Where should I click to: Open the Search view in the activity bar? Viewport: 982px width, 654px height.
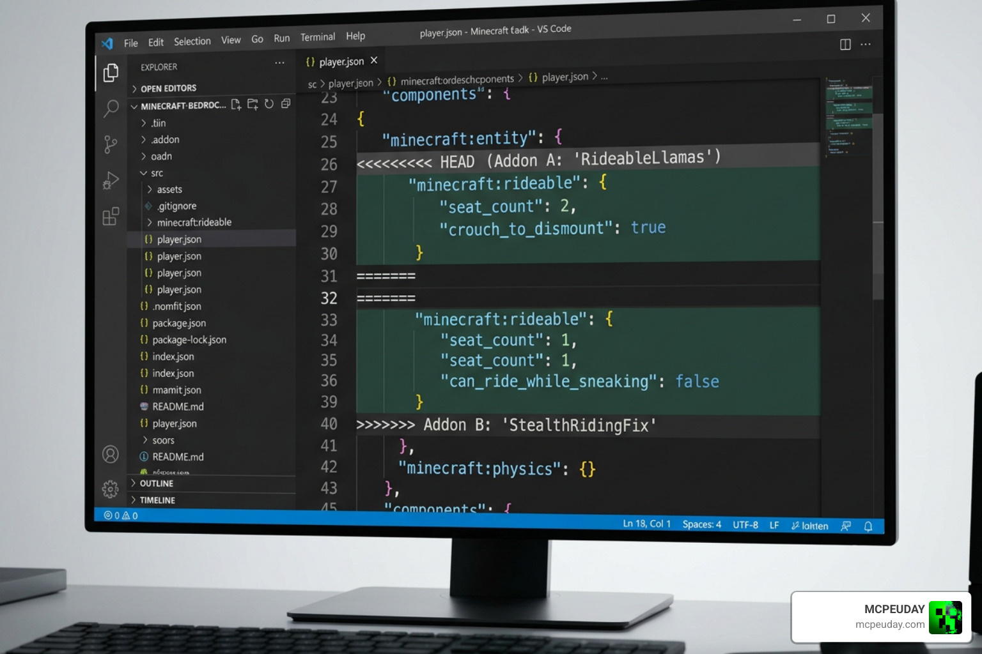[111, 109]
